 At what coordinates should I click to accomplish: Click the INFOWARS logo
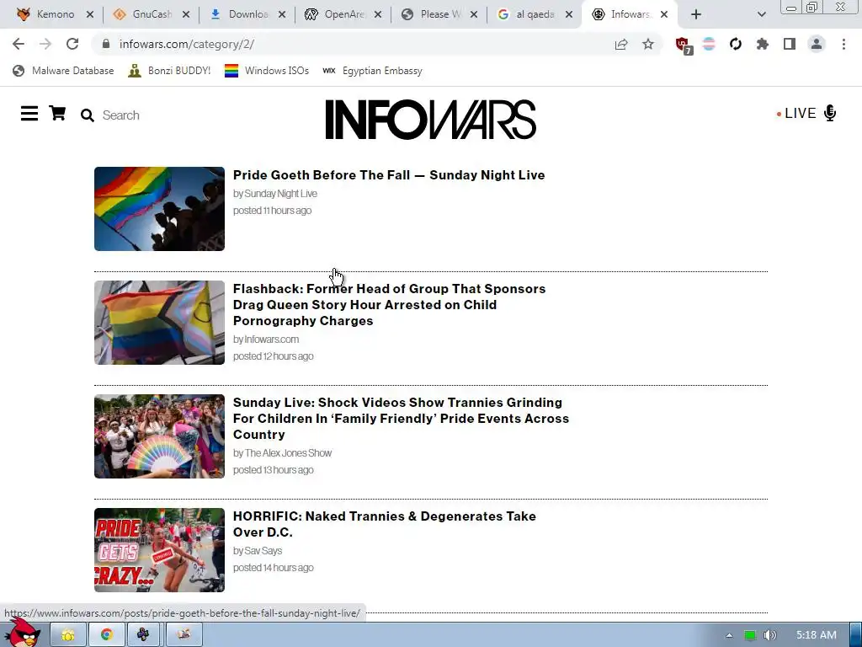pos(430,119)
